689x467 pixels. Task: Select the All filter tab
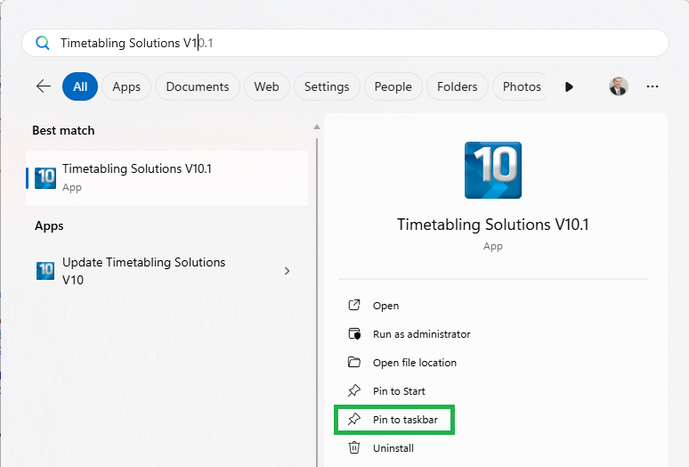coord(80,86)
